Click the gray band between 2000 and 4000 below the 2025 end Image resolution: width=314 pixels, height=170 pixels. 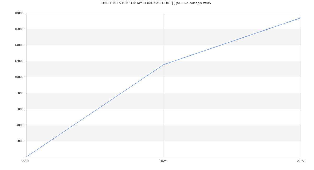click(x=288, y=133)
